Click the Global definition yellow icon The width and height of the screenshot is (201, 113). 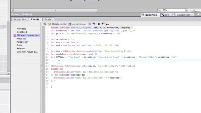[x=49, y=24]
